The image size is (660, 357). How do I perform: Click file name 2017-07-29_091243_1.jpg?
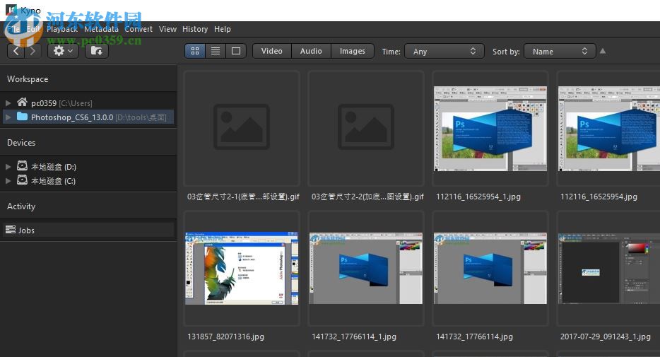point(606,336)
